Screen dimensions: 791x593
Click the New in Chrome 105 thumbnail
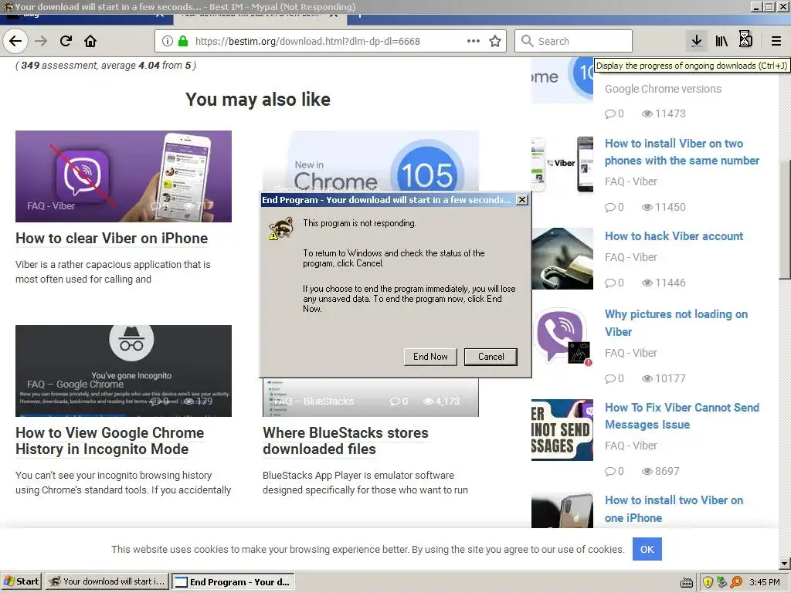tap(371, 162)
